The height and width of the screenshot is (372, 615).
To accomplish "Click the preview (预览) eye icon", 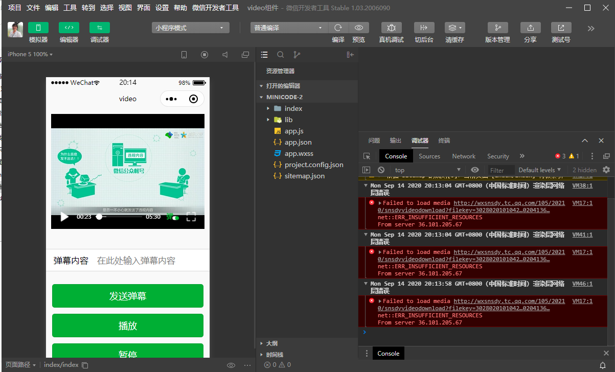I will coord(359,28).
